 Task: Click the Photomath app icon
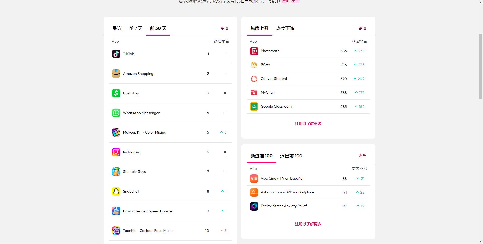click(x=254, y=51)
